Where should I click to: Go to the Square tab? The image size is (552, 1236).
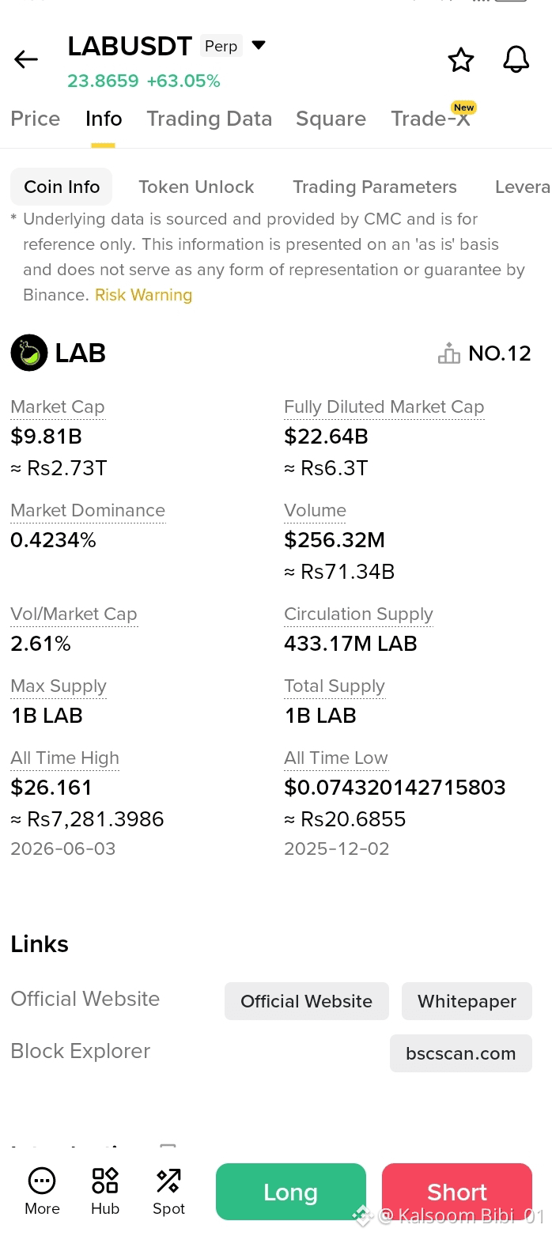331,119
